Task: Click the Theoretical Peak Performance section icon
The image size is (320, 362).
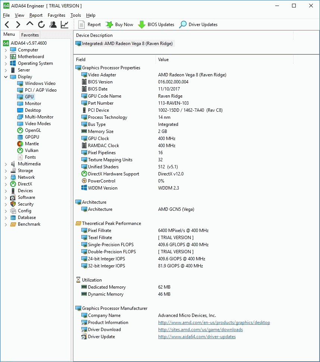Action: click(x=78, y=223)
